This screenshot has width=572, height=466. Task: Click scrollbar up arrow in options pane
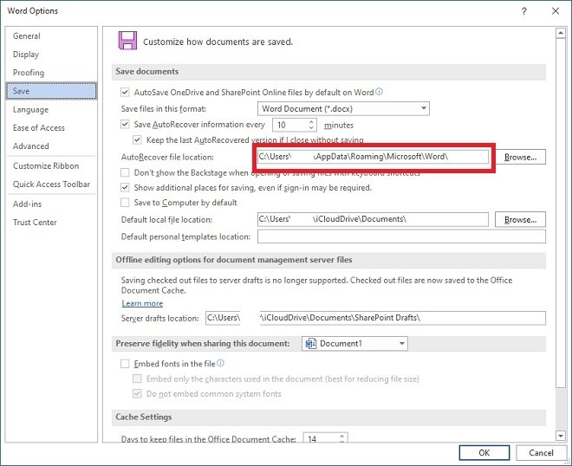pos(561,33)
